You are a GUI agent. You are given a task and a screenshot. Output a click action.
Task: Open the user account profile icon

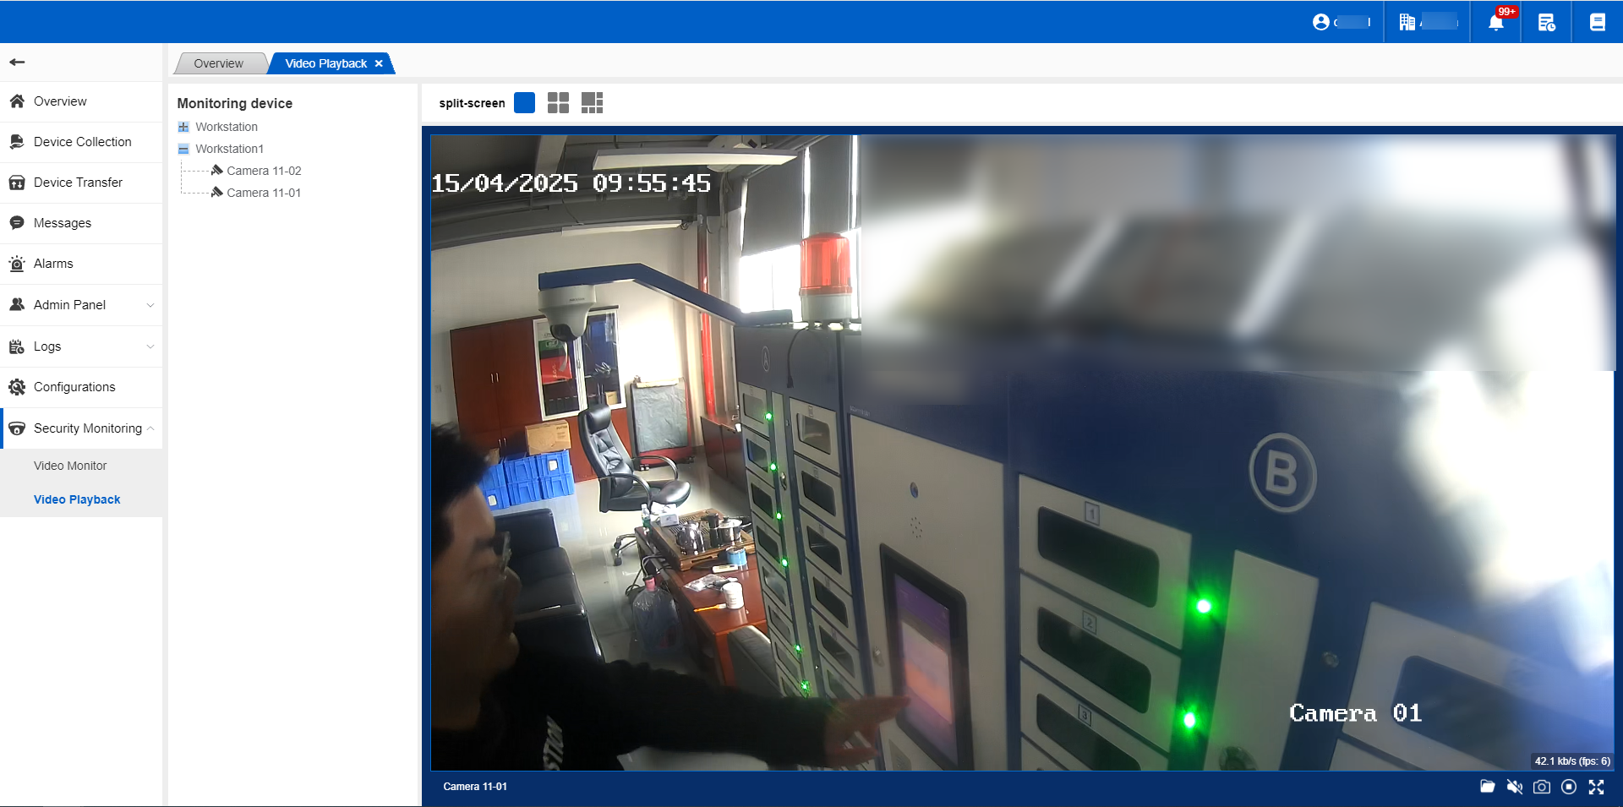pos(1321,22)
